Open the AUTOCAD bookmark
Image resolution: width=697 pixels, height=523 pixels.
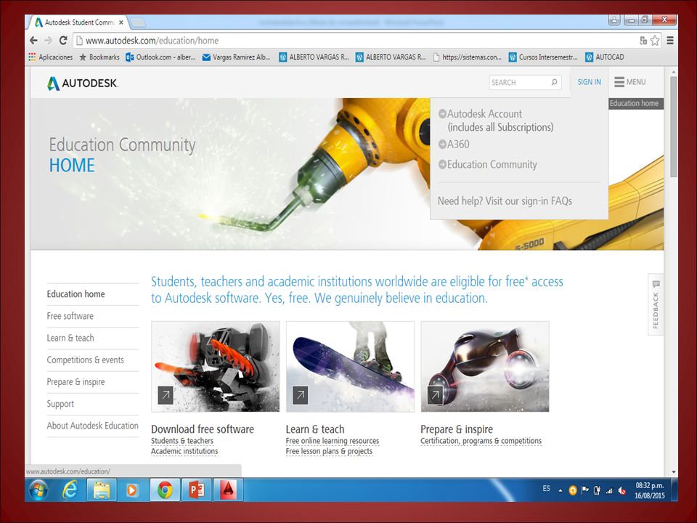click(x=605, y=57)
